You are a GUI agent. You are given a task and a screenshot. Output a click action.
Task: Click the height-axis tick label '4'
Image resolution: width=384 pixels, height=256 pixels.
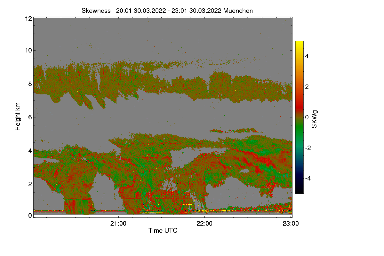click(30, 150)
